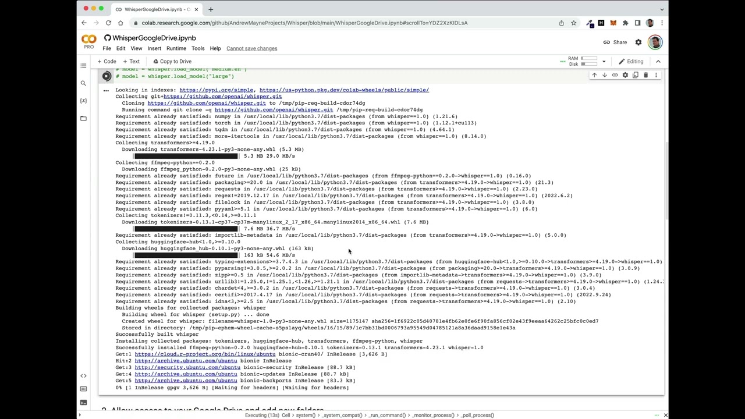Image resolution: width=745 pixels, height=419 pixels.
Task: Open the File menu
Action: (x=107, y=48)
